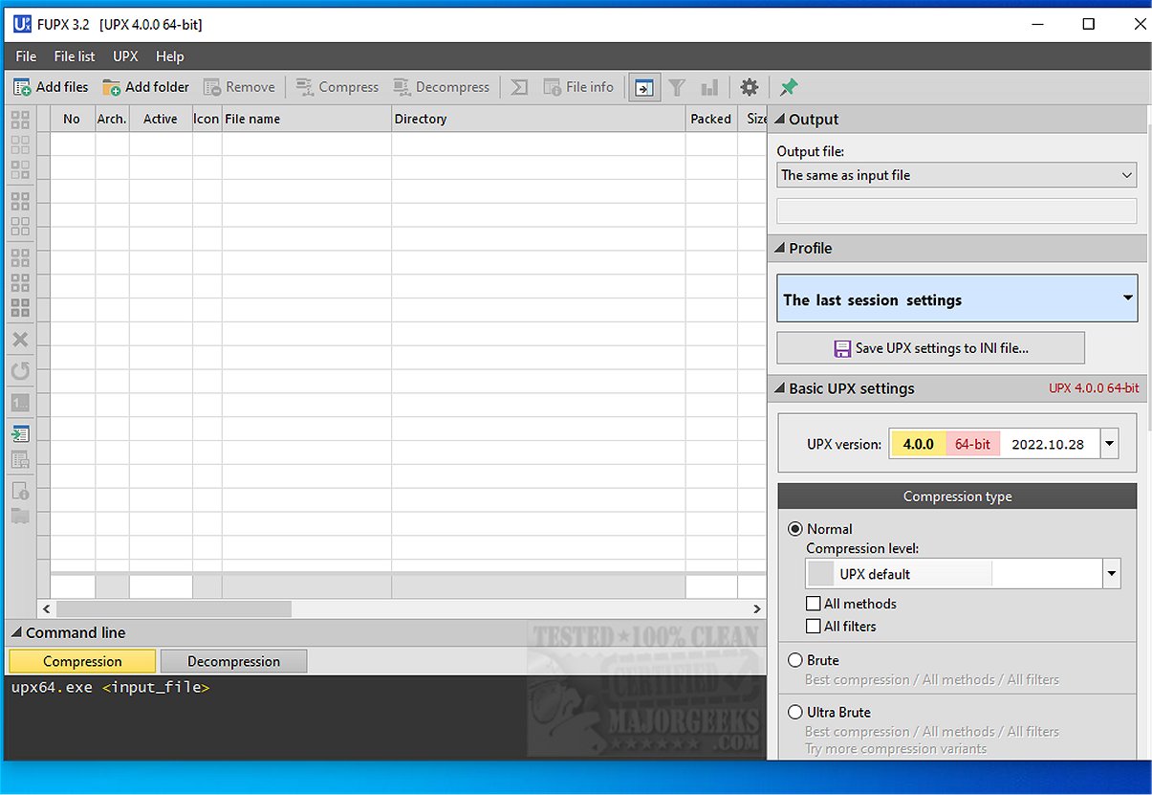Click the Add files toolbar button
The height and width of the screenshot is (795, 1152).
[x=51, y=87]
